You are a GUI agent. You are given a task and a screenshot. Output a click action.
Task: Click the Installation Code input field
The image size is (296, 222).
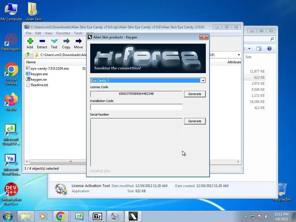click(x=136, y=107)
